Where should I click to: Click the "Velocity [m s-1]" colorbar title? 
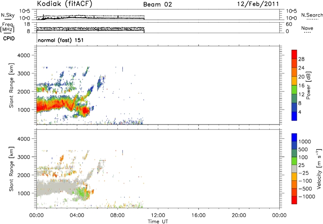pos(319,169)
